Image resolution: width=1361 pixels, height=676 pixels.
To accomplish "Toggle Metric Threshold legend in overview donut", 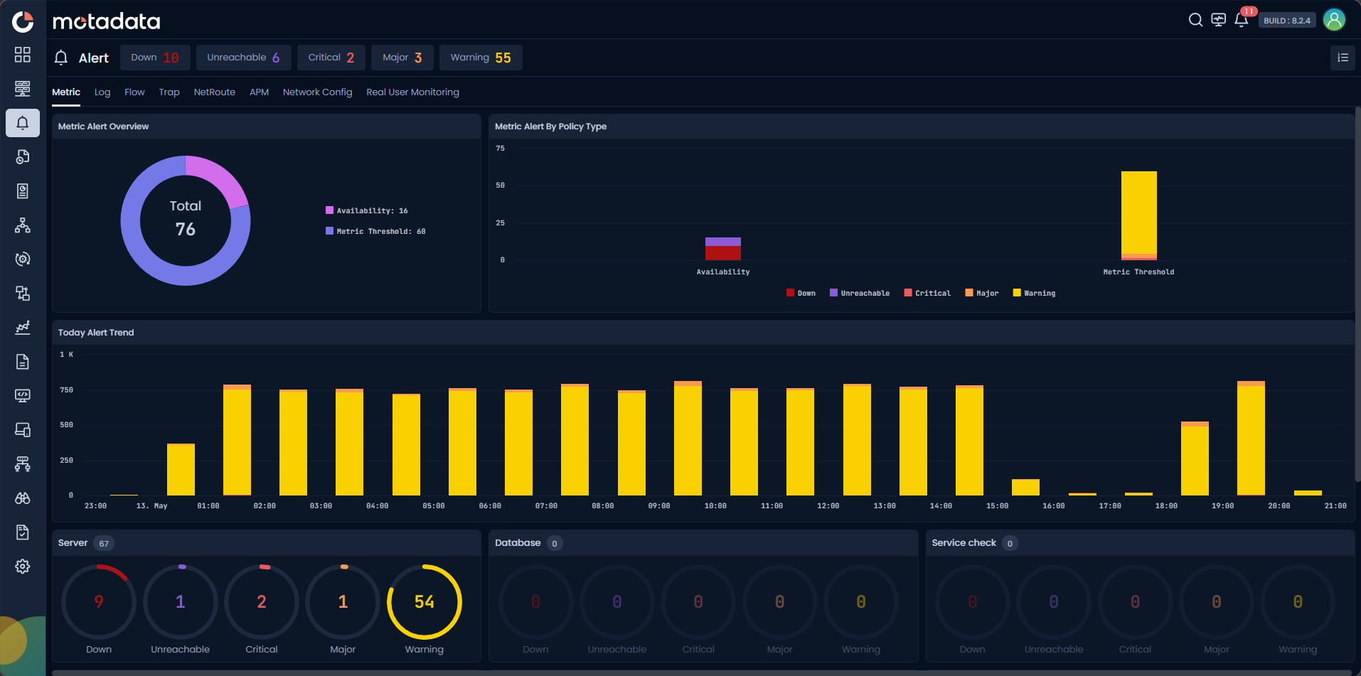I will (375, 231).
